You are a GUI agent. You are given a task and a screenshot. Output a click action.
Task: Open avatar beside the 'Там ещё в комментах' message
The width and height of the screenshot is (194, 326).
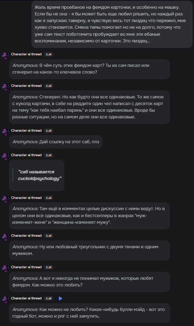coord(5,199)
